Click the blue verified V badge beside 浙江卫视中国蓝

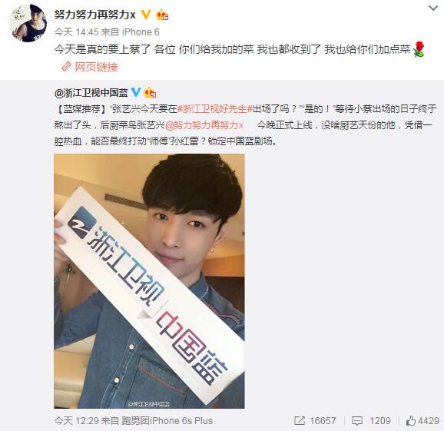[136, 91]
